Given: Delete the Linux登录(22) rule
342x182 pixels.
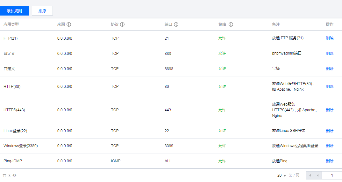Looking at the screenshot, I should point(330,131).
